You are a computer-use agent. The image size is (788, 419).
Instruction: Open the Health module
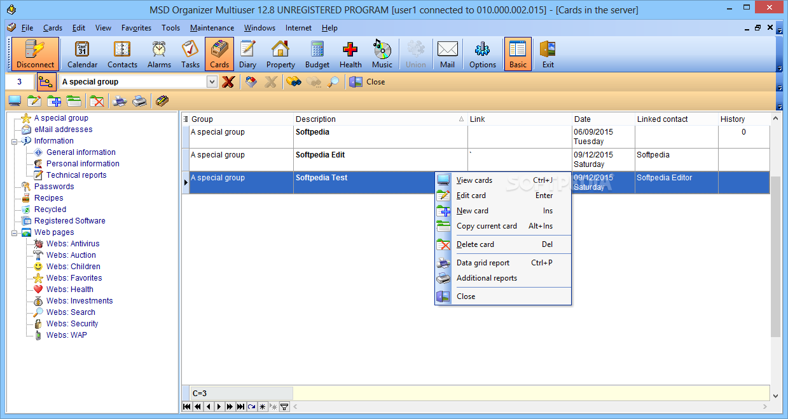pos(350,54)
